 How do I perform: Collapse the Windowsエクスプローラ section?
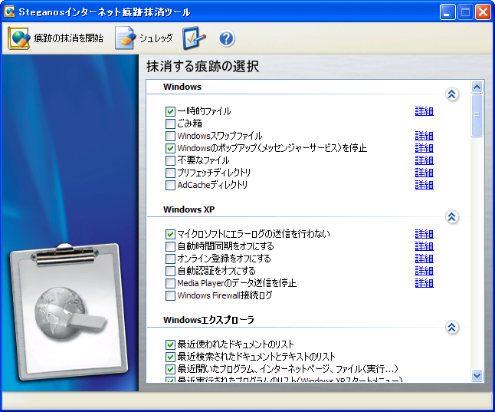[452, 328]
